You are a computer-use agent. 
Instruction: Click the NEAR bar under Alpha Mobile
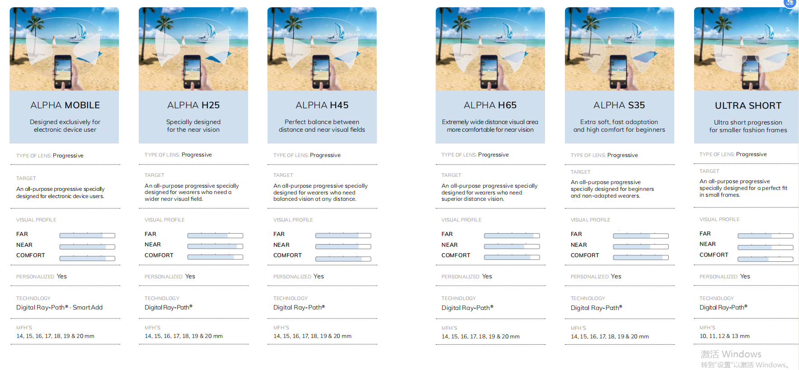click(x=87, y=247)
